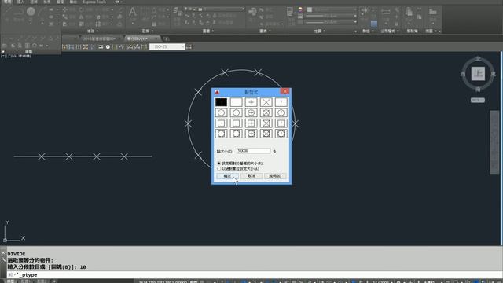The image size is (503, 283).
Task: Pick the square with tick point style
Action: (x=281, y=123)
